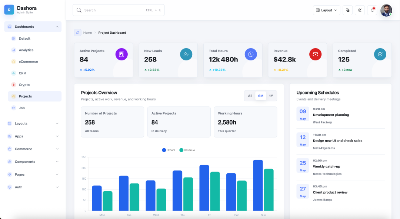Toggle Revenue legend series

pyautogui.click(x=187, y=150)
